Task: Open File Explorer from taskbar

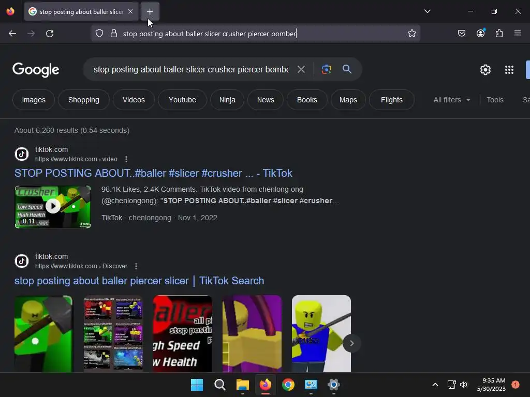Action: [243, 385]
